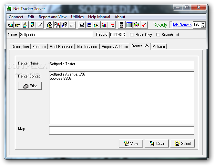Click the Idle Refresh link

[x=182, y=25]
